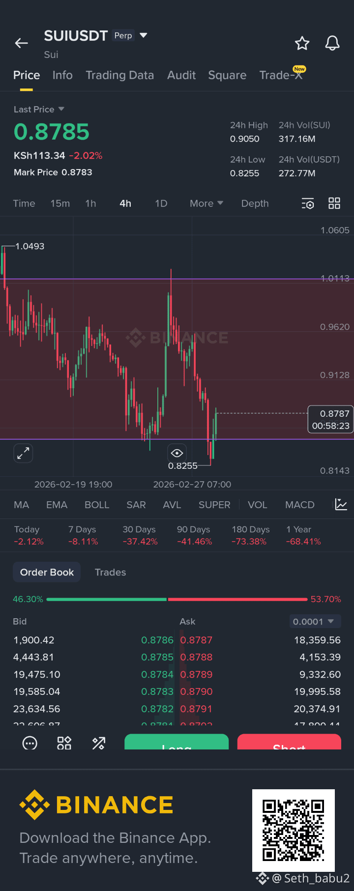Enable the MACD sub-indicator

[x=300, y=505]
